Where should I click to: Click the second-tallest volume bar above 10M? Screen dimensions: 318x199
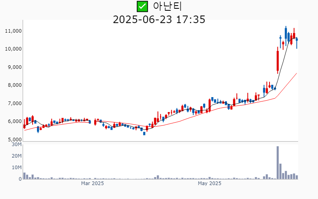click(x=280, y=172)
